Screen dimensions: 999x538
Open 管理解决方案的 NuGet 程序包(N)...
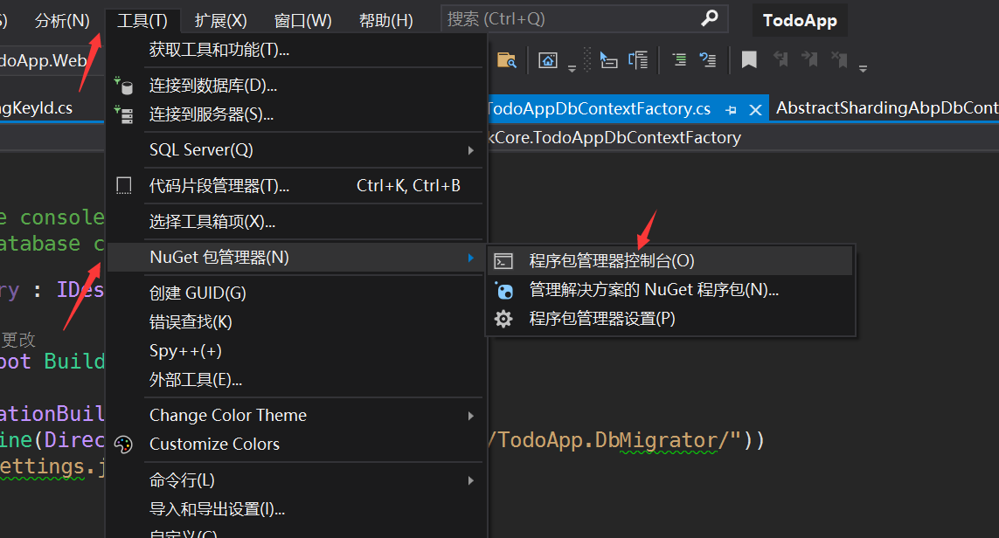pyautogui.click(x=670, y=290)
